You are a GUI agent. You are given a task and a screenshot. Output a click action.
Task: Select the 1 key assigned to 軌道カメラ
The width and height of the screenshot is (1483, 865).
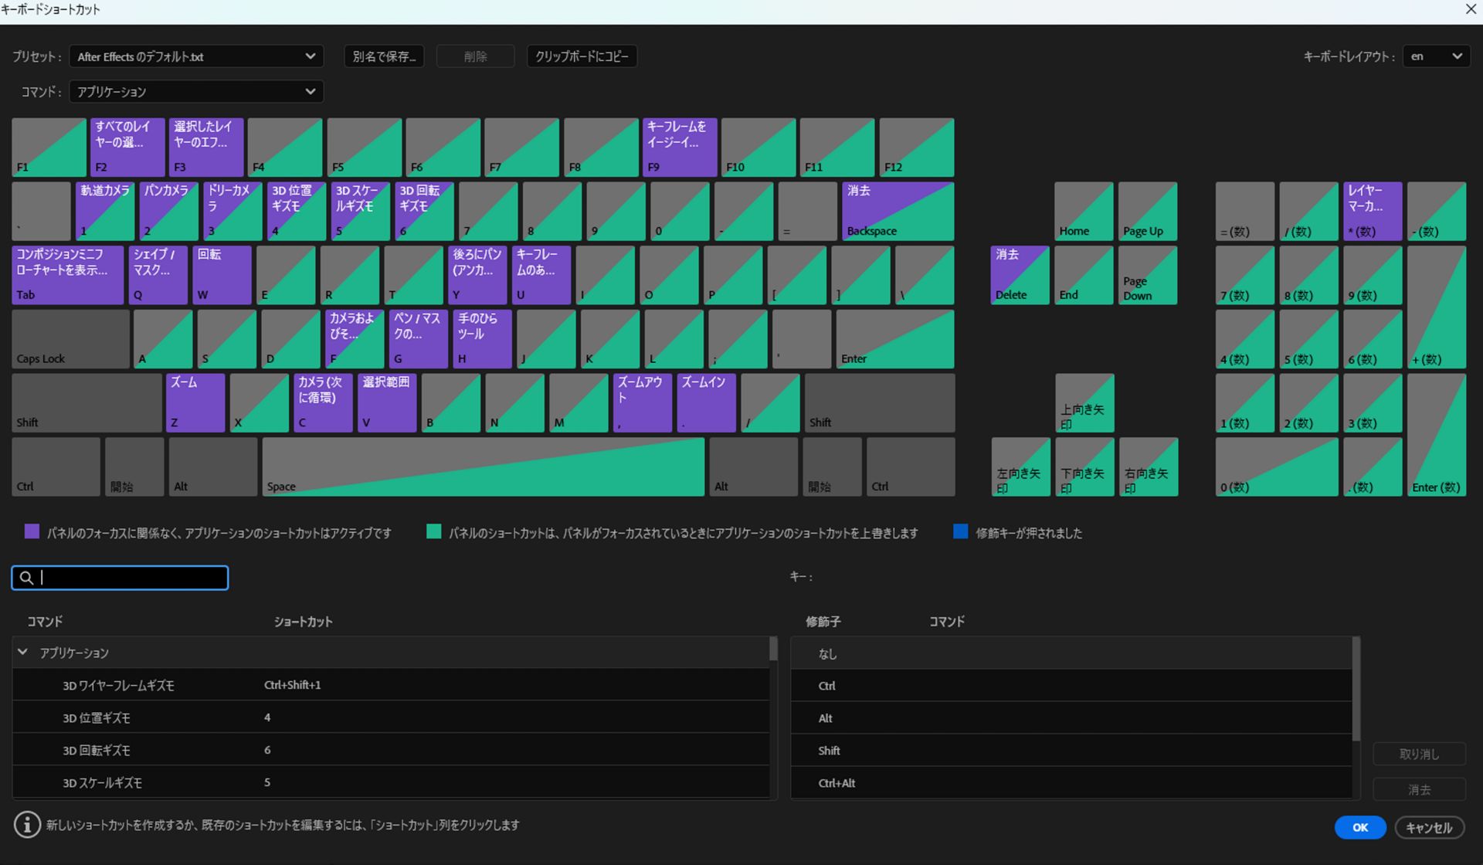coord(104,210)
